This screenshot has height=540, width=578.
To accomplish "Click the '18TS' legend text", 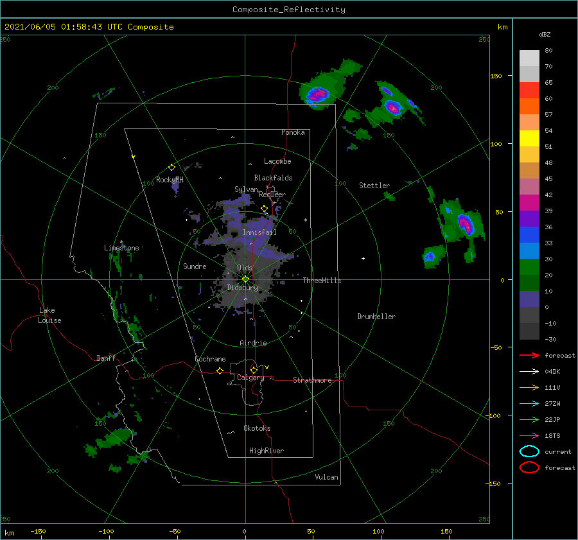I will (552, 435).
